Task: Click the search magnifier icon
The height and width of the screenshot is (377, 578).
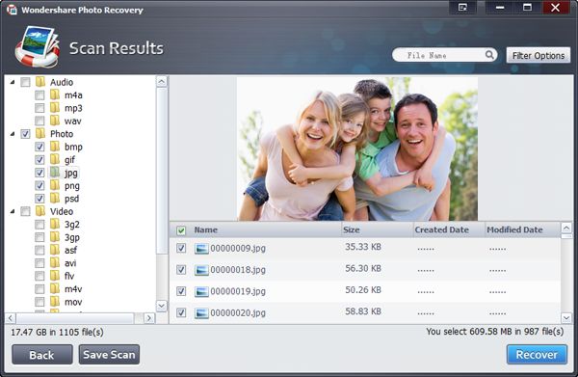Action: tap(489, 55)
